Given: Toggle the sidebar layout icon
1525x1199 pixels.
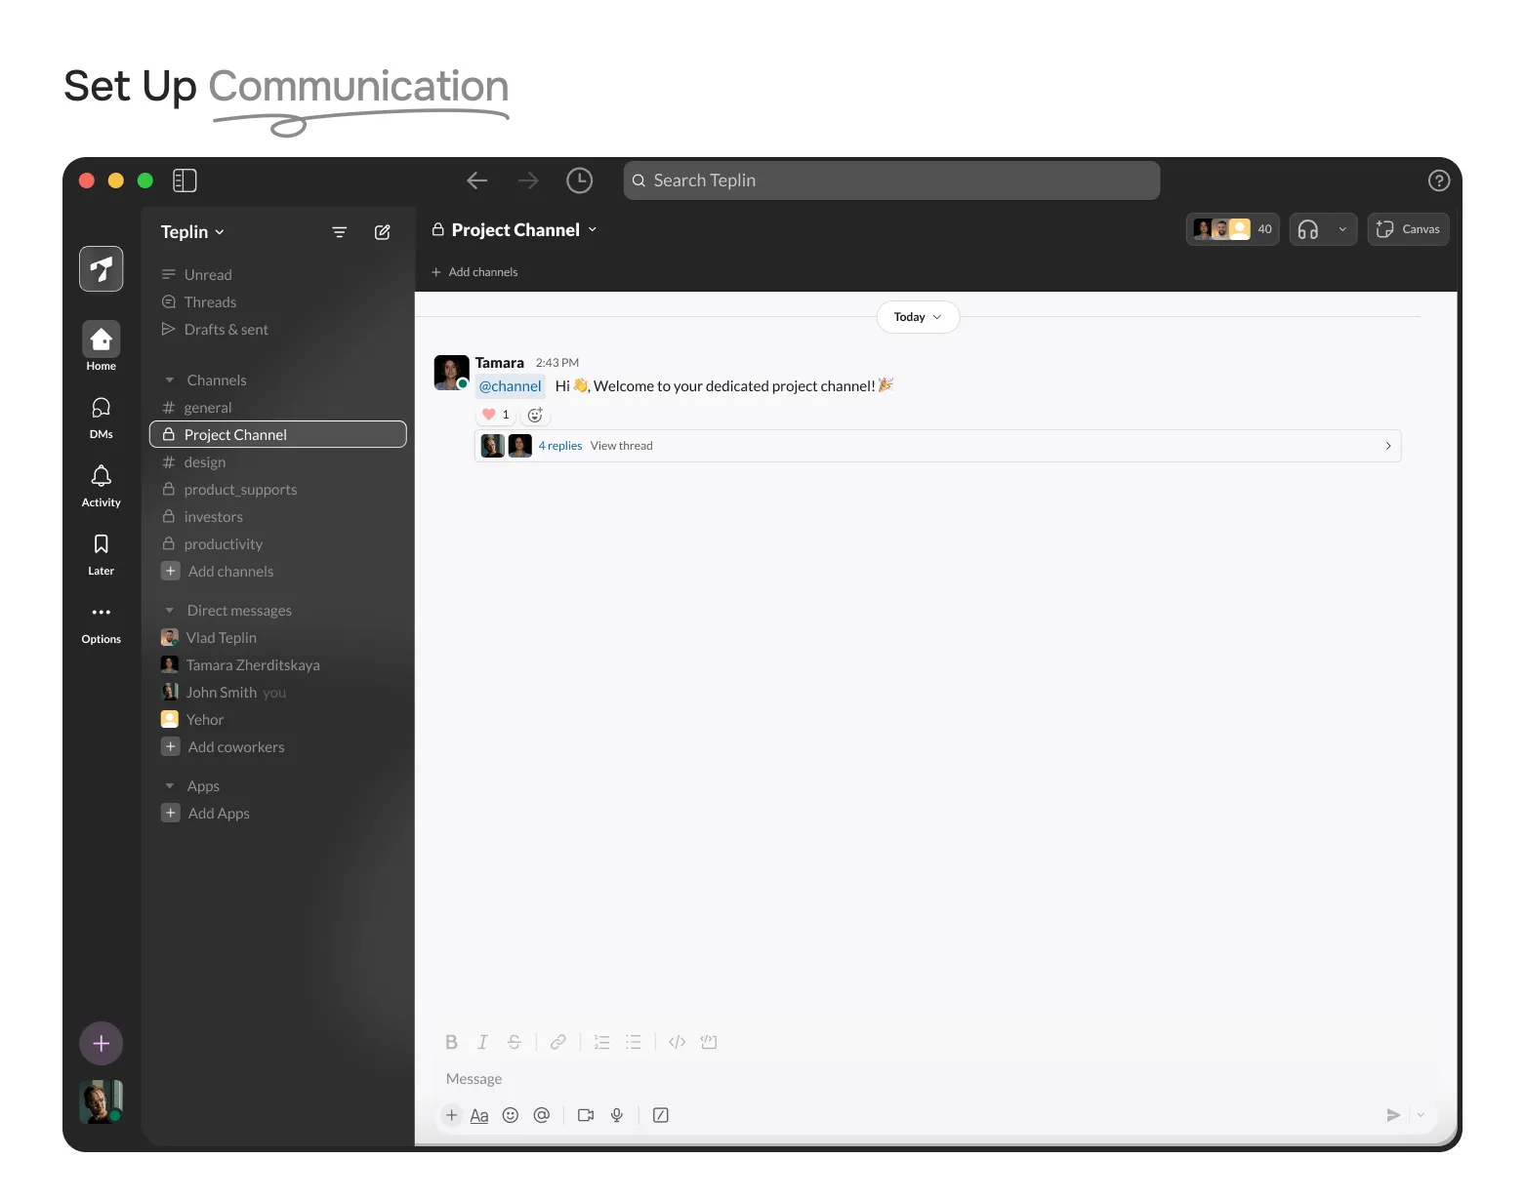Looking at the screenshot, I should pos(185,180).
